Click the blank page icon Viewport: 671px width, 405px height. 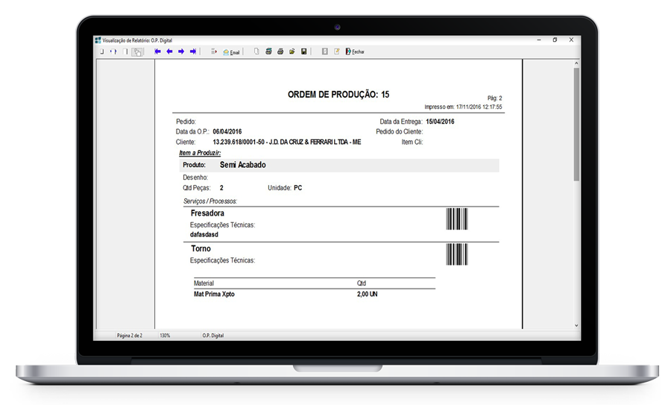[x=256, y=51]
